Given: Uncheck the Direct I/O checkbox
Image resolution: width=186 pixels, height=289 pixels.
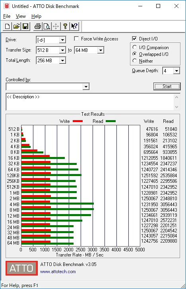Looking at the screenshot, I should [134, 39].
